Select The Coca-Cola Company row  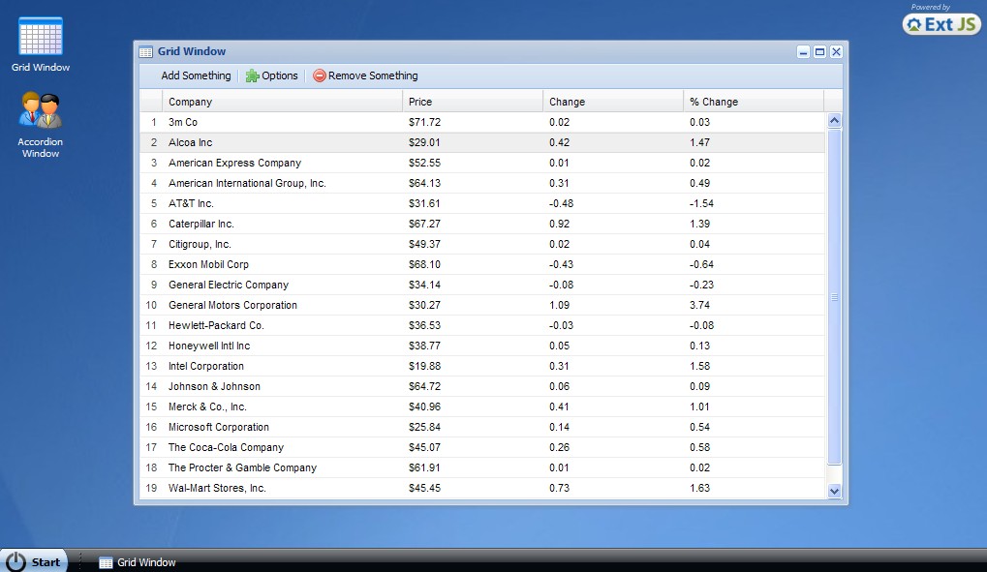(482, 447)
